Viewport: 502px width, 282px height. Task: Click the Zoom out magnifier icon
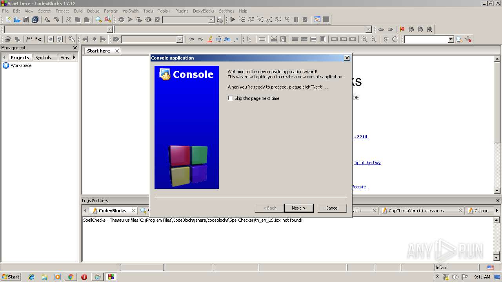pyautogui.click(x=373, y=39)
